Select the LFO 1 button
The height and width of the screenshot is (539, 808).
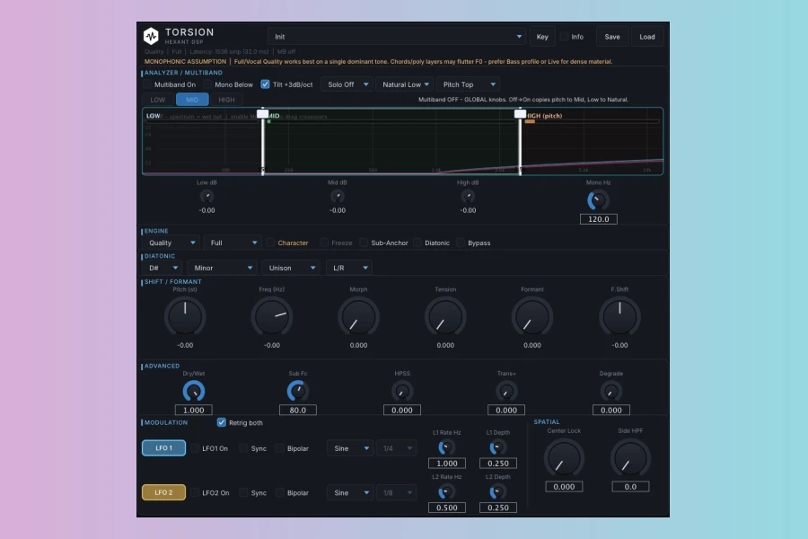click(x=164, y=447)
